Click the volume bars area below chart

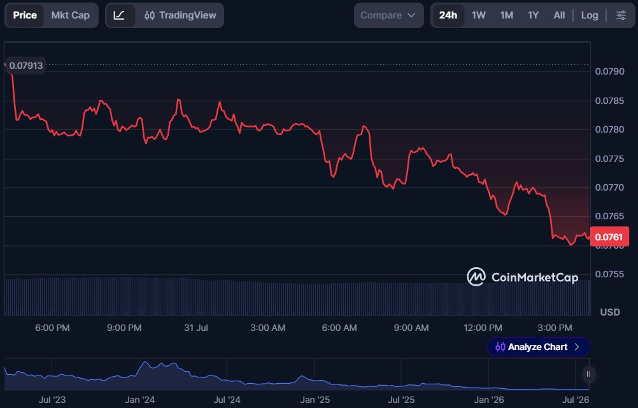pyautogui.click(x=297, y=296)
